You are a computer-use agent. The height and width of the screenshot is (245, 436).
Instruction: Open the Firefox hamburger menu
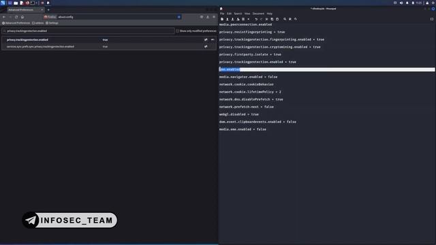pyautogui.click(x=214, y=17)
